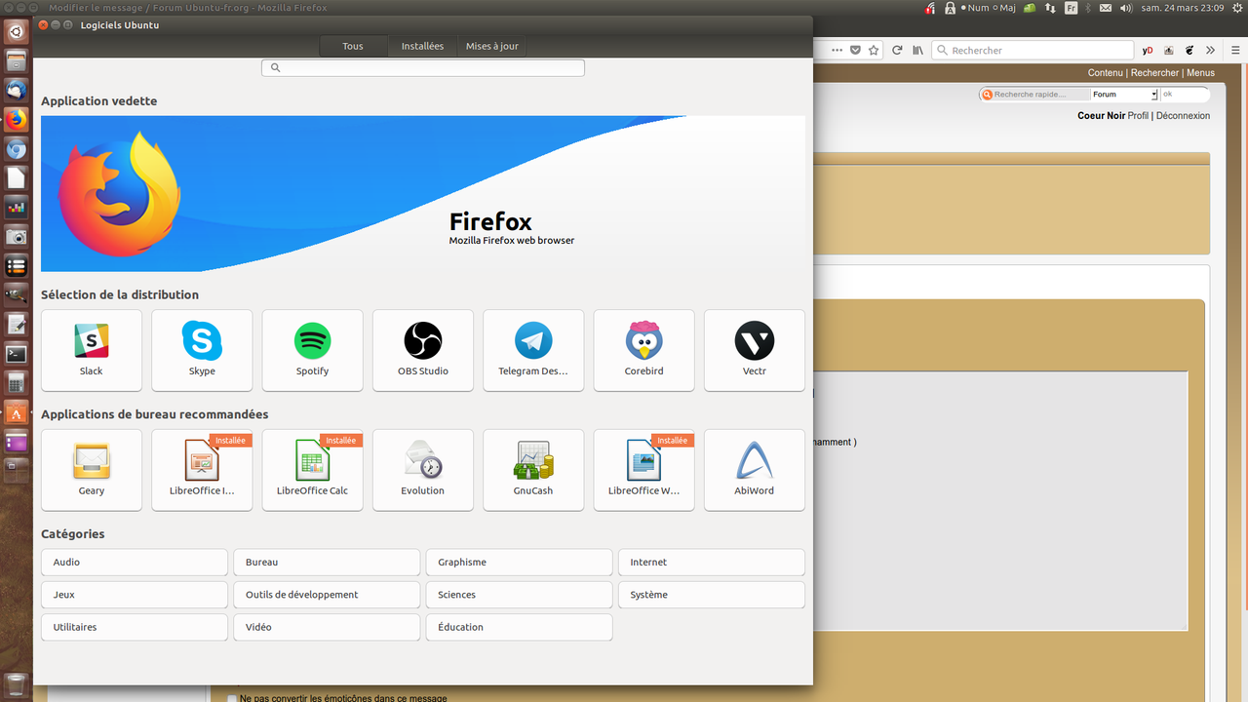Open Terminal from the launcher
Screen dimensions: 1248x702
pyautogui.click(x=16, y=353)
